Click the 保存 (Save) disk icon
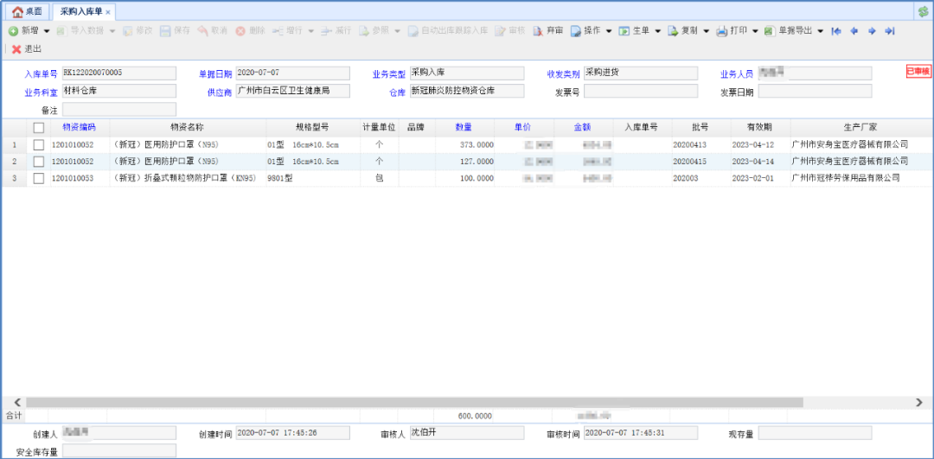Screen dimensions: 934x459 tap(165, 31)
